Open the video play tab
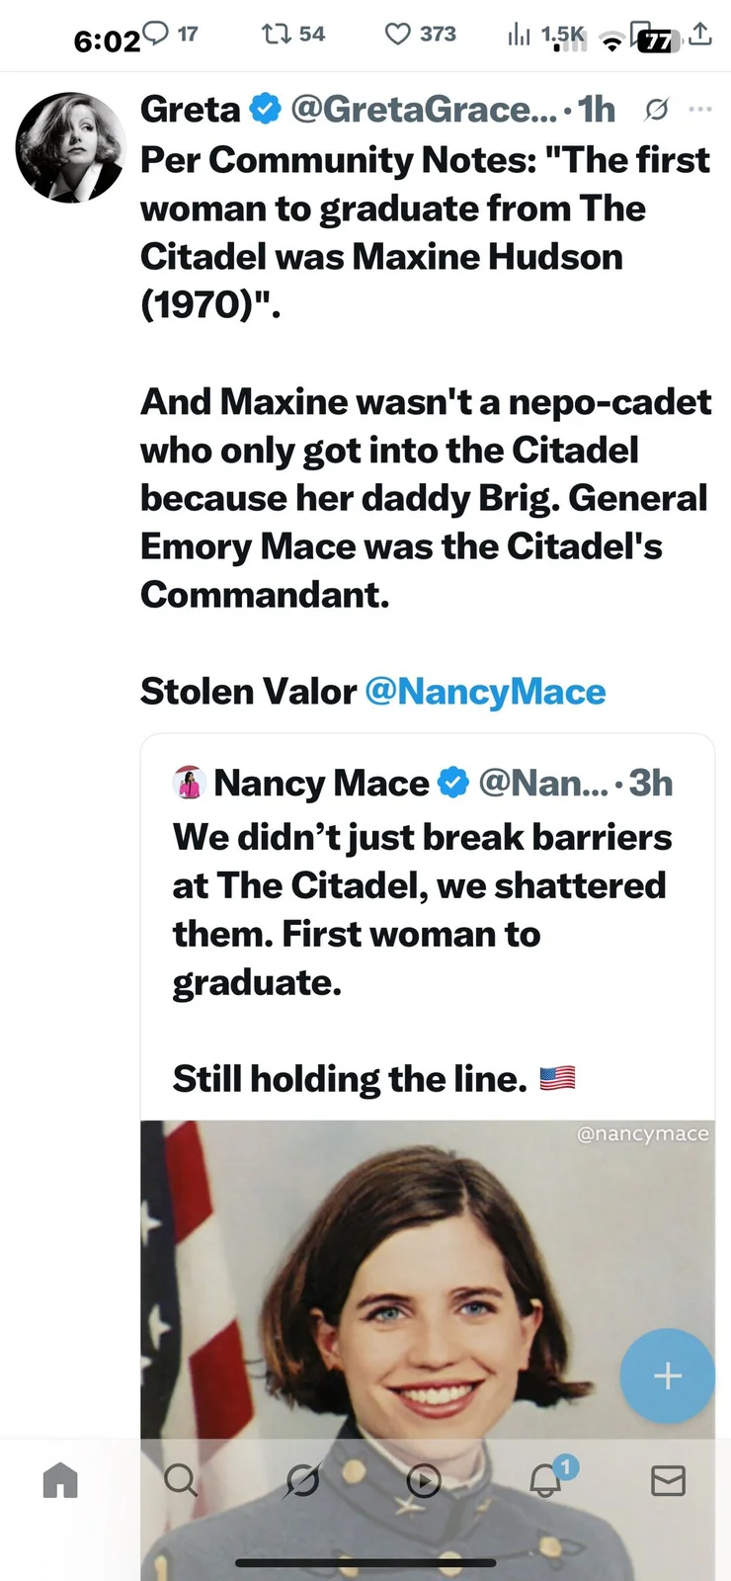The width and height of the screenshot is (731, 1581). pos(424,1480)
